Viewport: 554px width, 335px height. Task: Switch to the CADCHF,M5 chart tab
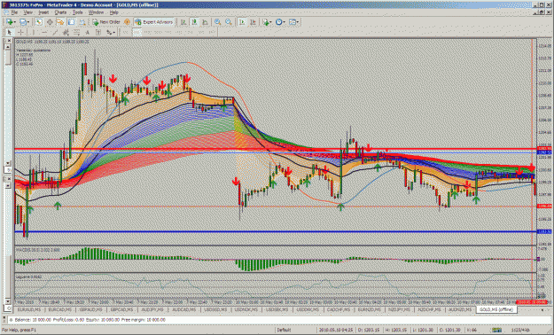pyautogui.click(x=339, y=309)
